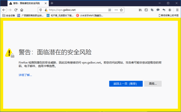Open tracking protection shield icon

tap(41, 10)
